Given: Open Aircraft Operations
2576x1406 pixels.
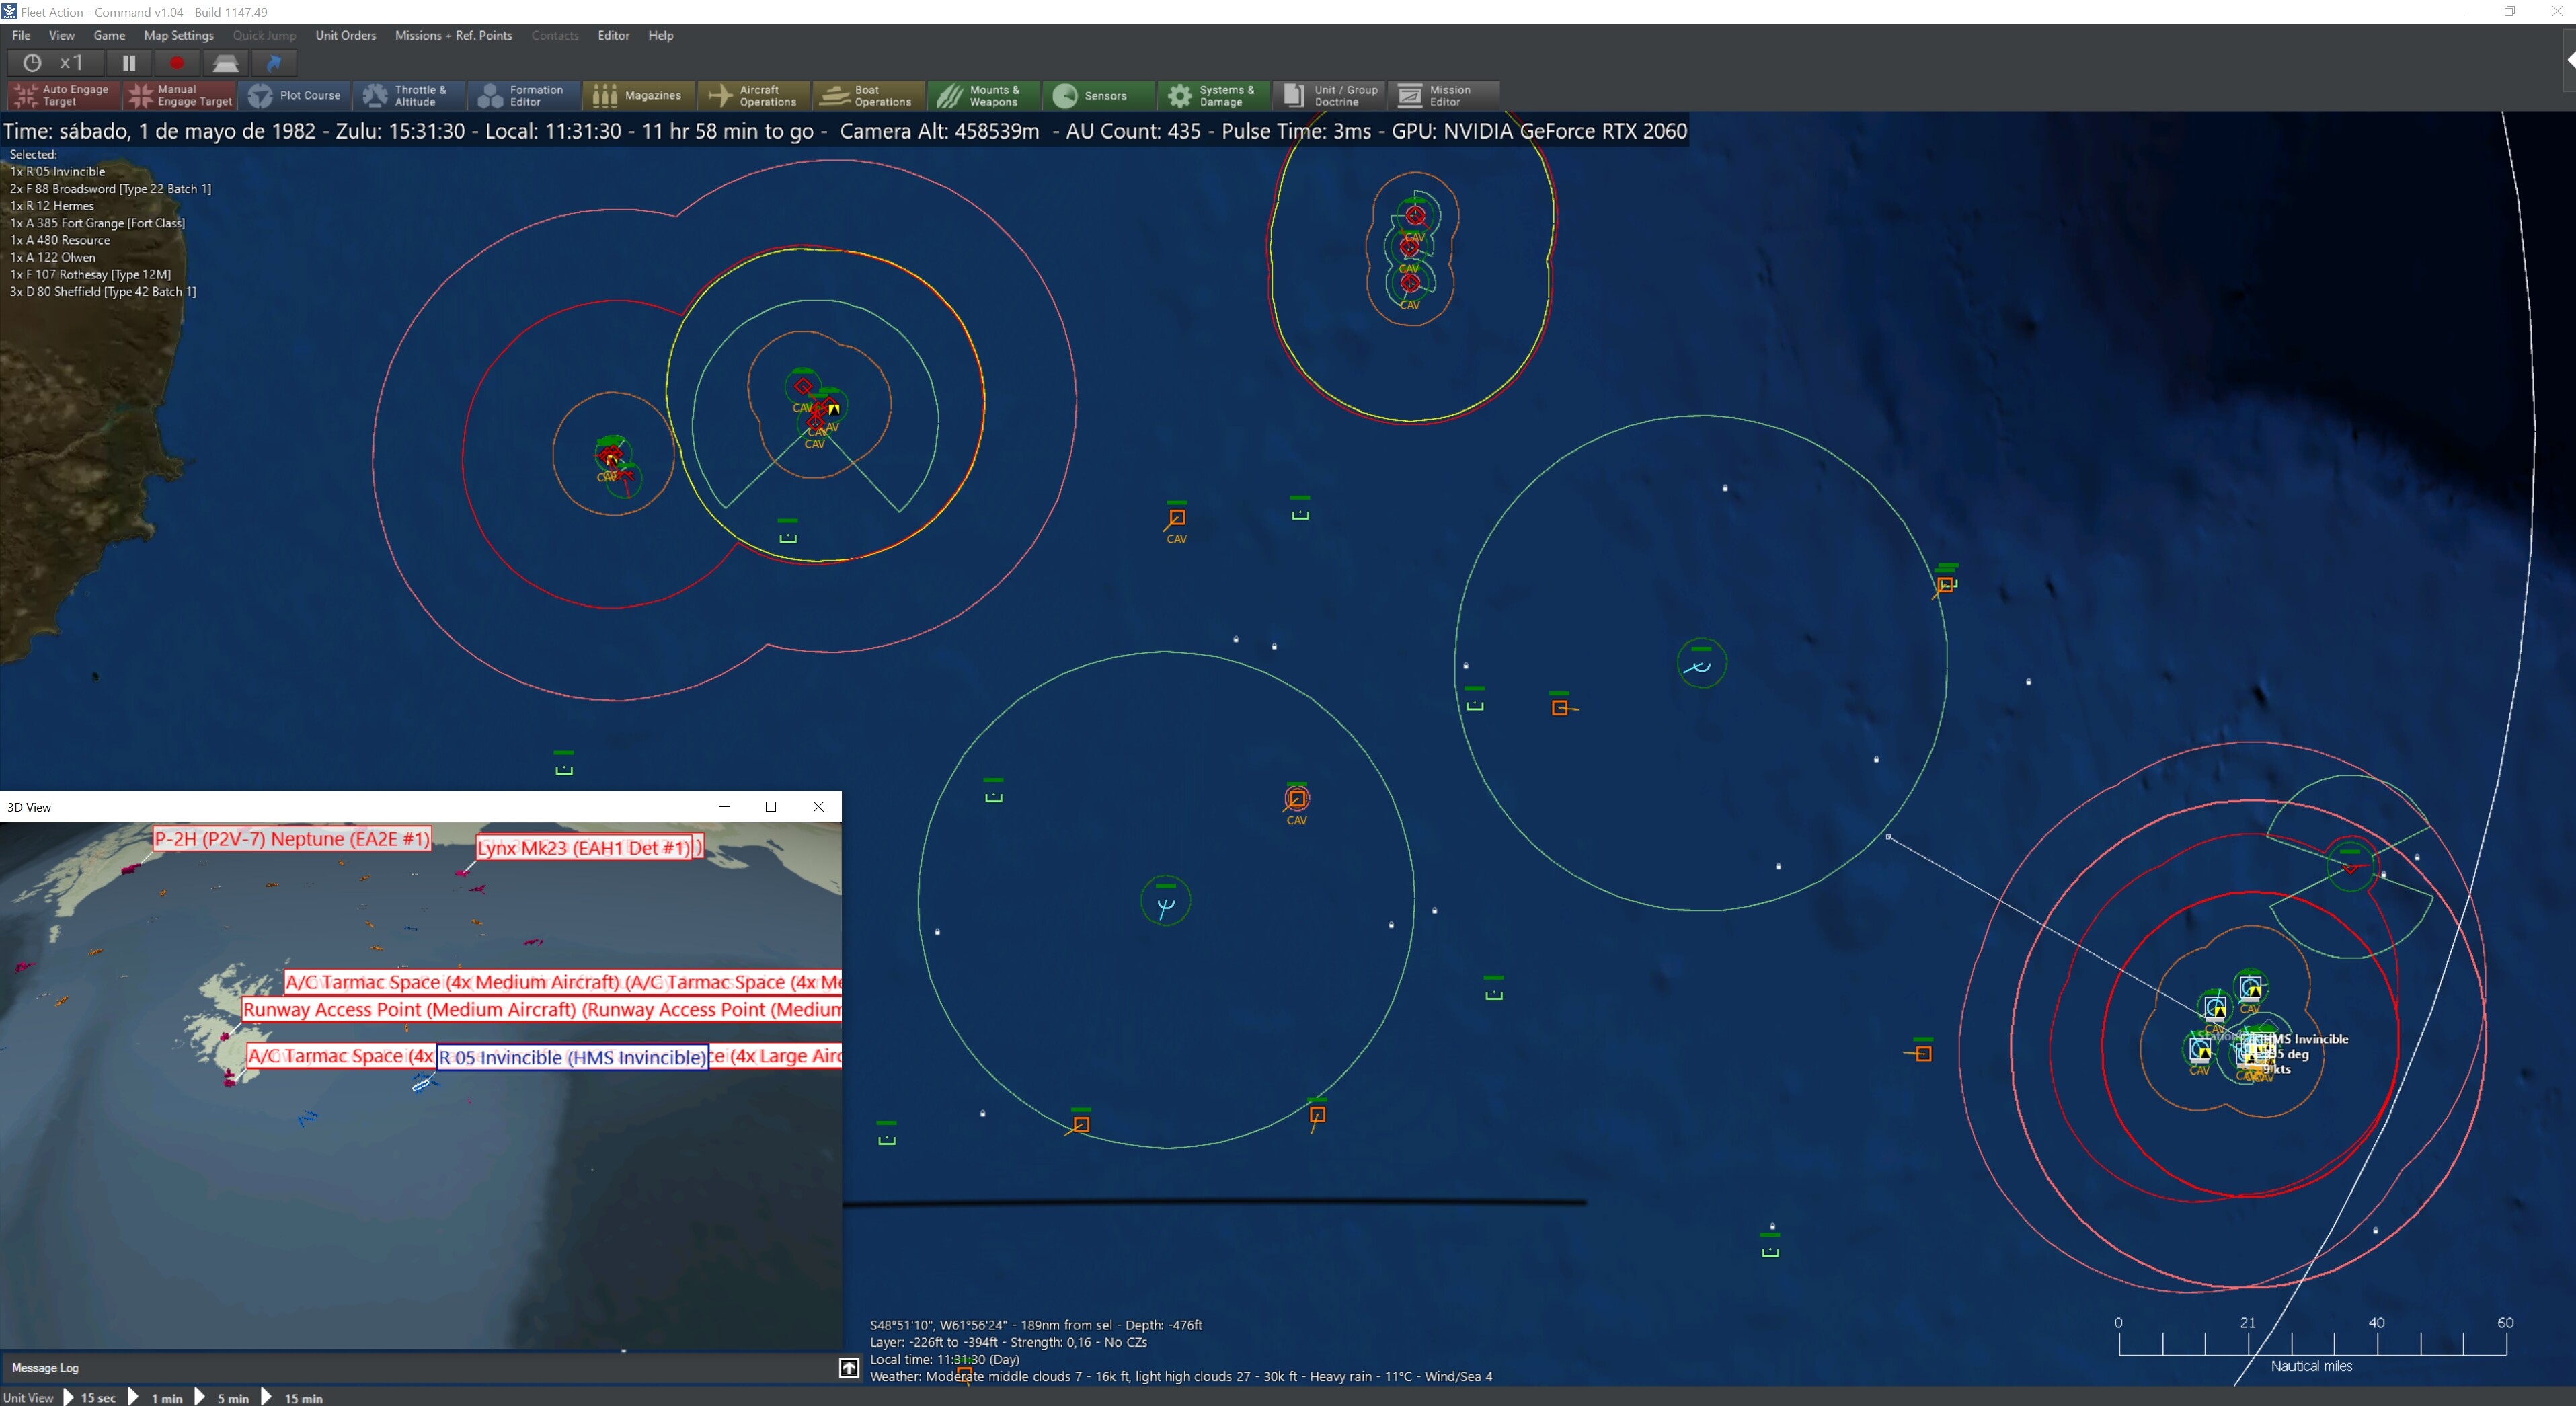Looking at the screenshot, I should click(753, 95).
